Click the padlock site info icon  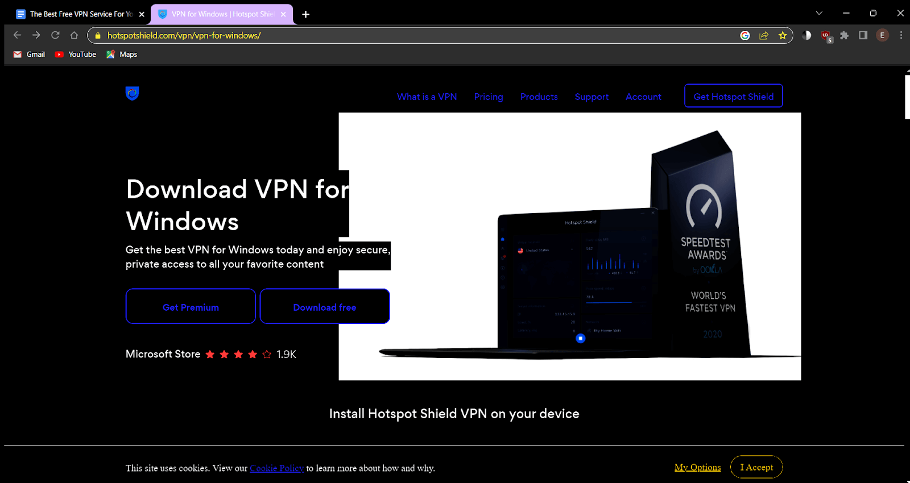(x=98, y=35)
